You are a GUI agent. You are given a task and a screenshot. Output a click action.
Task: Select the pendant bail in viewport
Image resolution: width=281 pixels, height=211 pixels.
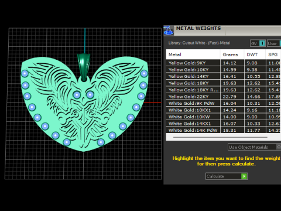click(84, 67)
